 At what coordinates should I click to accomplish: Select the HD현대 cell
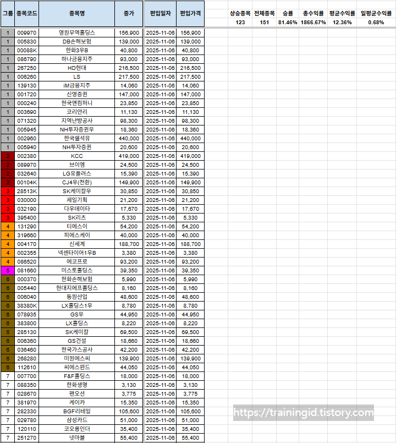77,68
